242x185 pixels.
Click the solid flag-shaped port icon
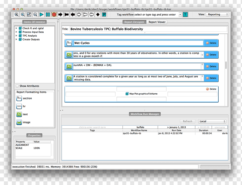point(67,15)
